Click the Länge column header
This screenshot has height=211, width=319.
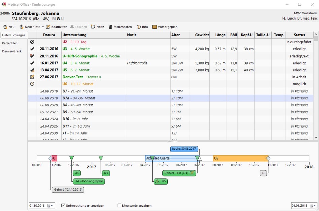[x=218, y=35]
